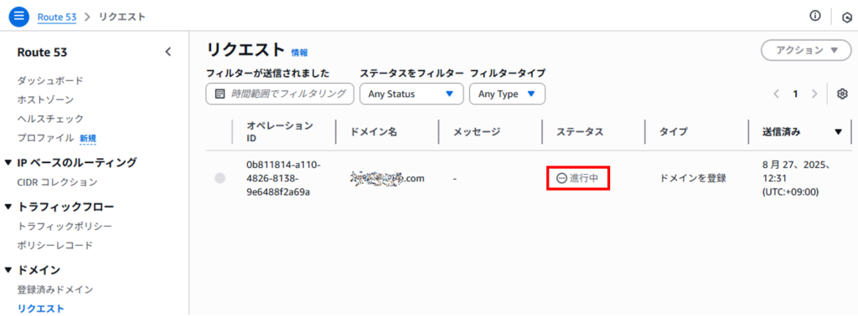Open the hamburger navigation menu
Screen dimensions: 858x316
(x=19, y=16)
